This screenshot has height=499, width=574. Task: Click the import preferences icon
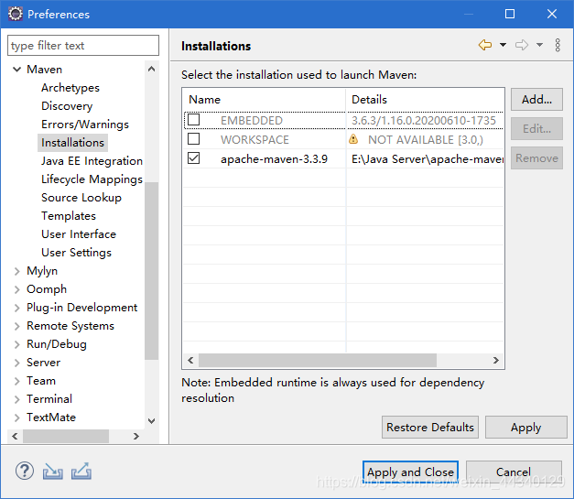click(53, 472)
